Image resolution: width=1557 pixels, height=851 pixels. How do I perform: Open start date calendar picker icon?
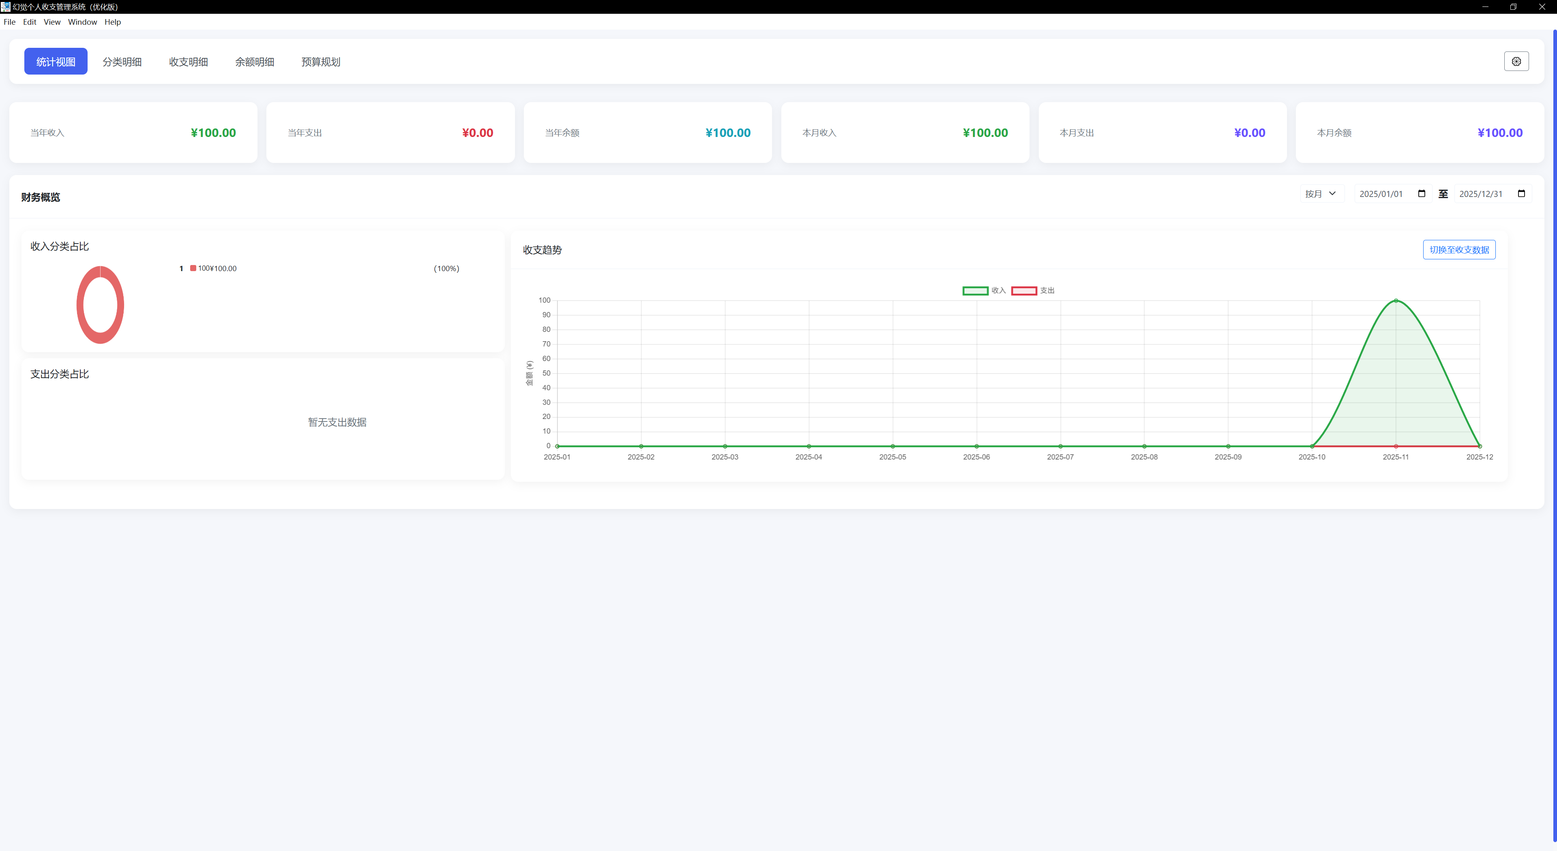coord(1422,194)
